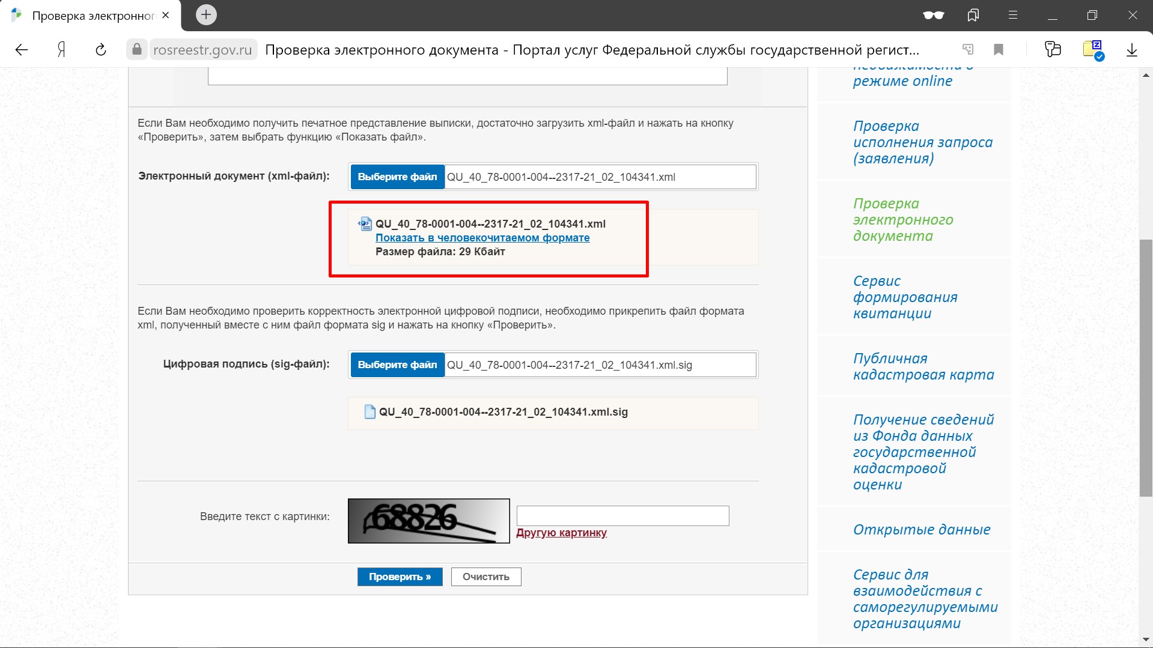The width and height of the screenshot is (1153, 648).
Task: Open Проверка исполнения запроса (заявления) menu item
Action: click(x=922, y=142)
